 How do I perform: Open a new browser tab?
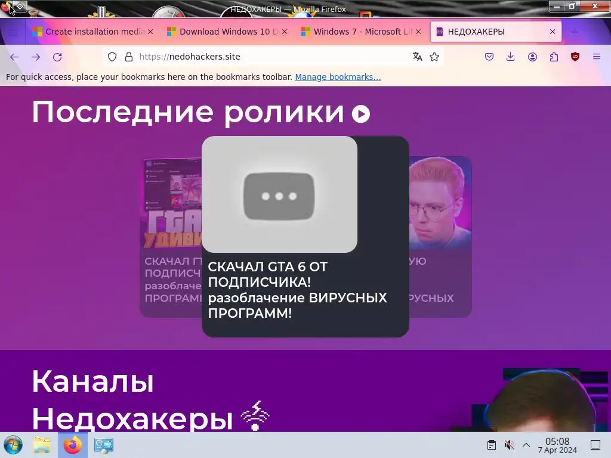tap(575, 32)
